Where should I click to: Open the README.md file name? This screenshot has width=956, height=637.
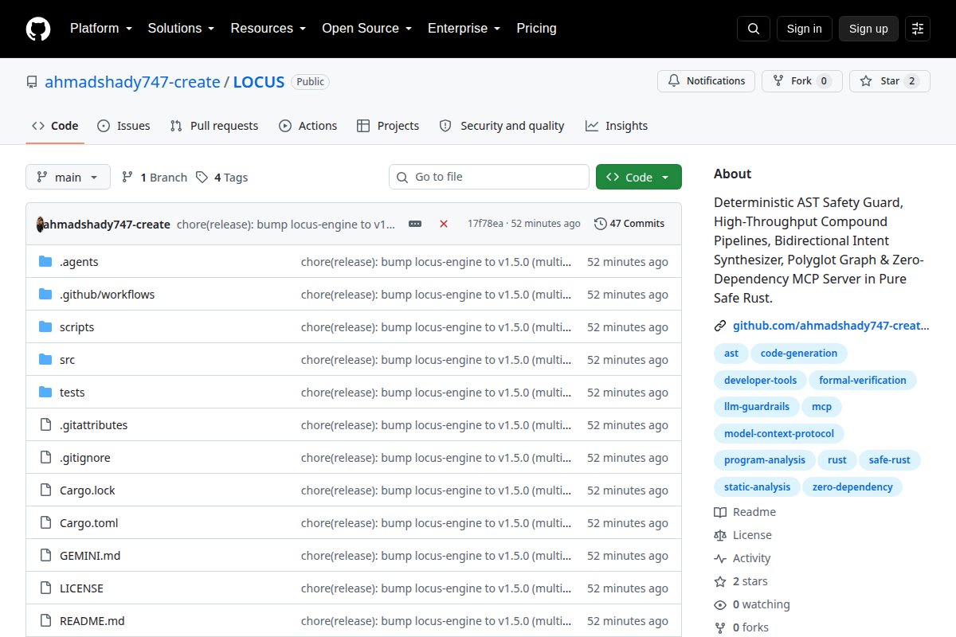click(92, 621)
